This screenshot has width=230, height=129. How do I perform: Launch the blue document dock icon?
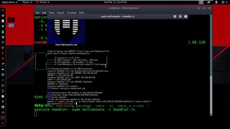[x=3, y=96]
